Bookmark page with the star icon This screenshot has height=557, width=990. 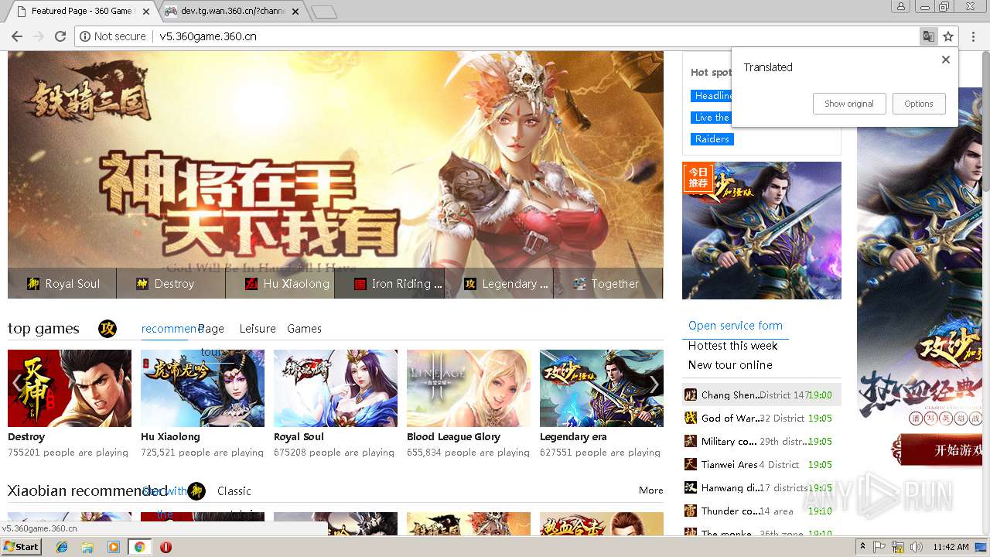point(948,36)
